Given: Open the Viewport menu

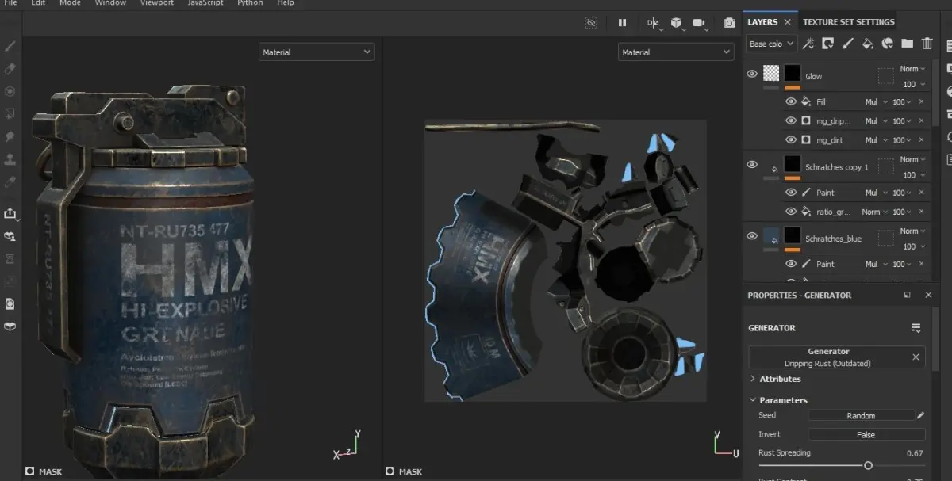Looking at the screenshot, I should pyautogui.click(x=156, y=3).
